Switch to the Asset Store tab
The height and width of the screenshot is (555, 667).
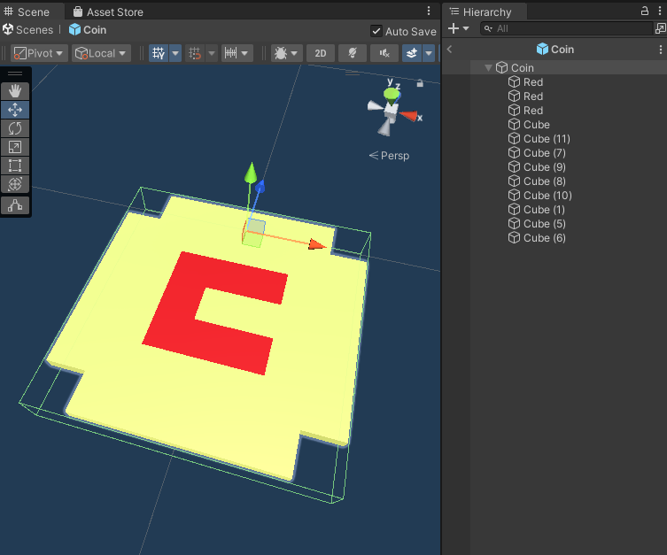pos(108,12)
